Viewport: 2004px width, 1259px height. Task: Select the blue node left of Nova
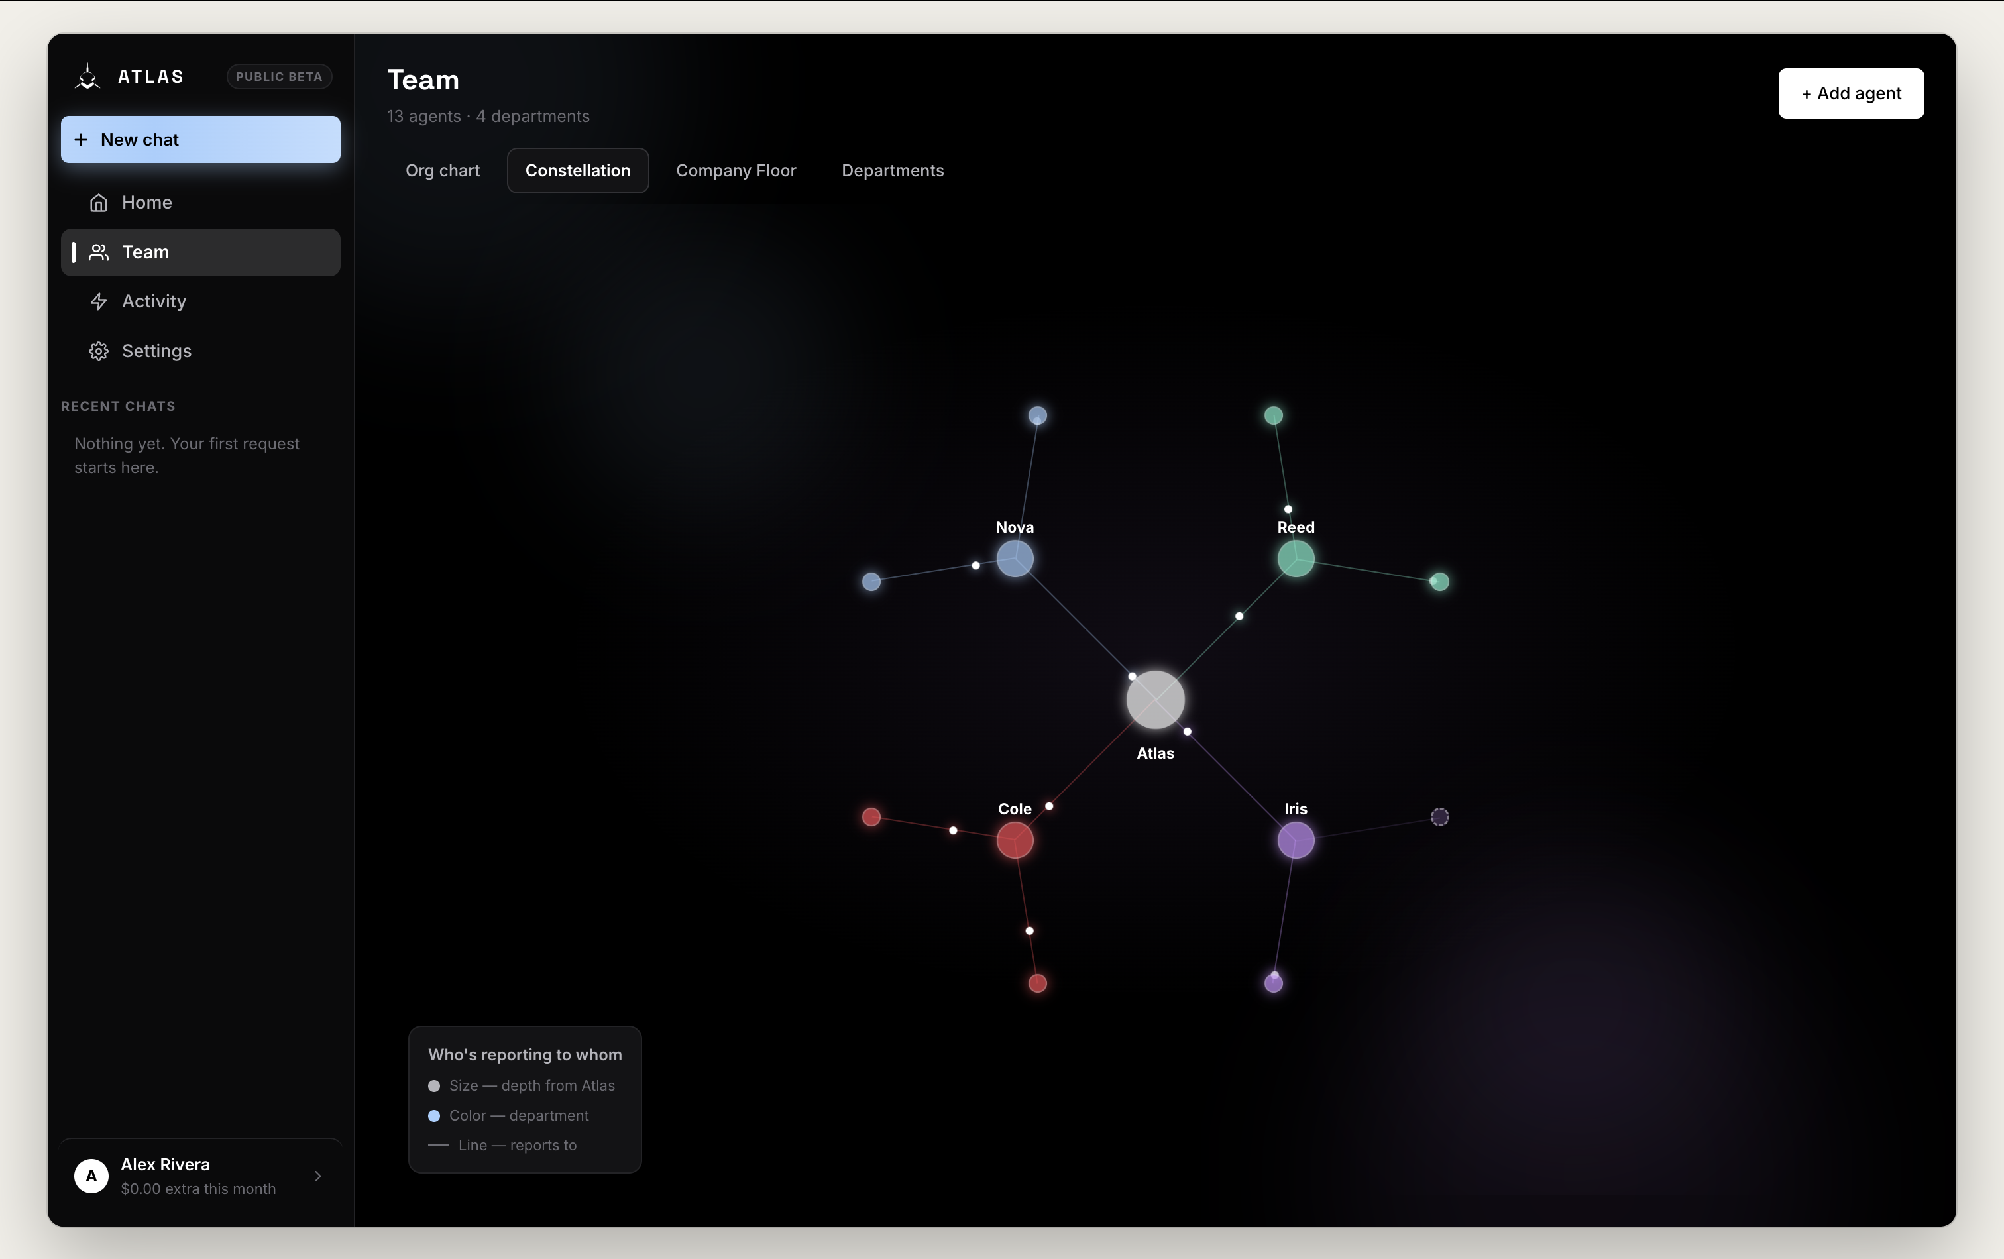point(871,582)
